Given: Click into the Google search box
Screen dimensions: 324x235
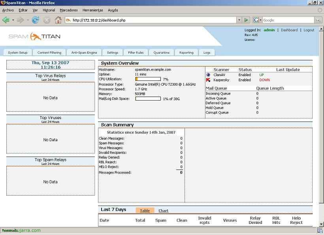Looking at the screenshot, I should [288, 20].
